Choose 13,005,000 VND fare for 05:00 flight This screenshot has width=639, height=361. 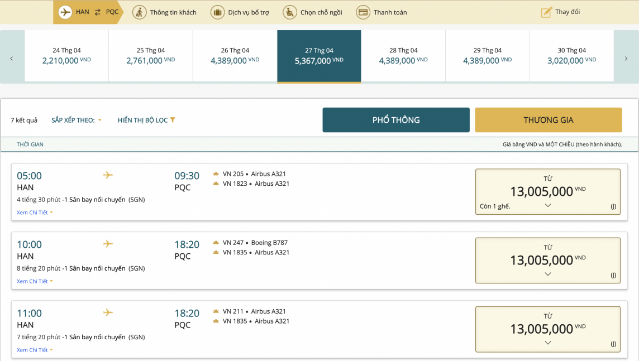tap(547, 191)
